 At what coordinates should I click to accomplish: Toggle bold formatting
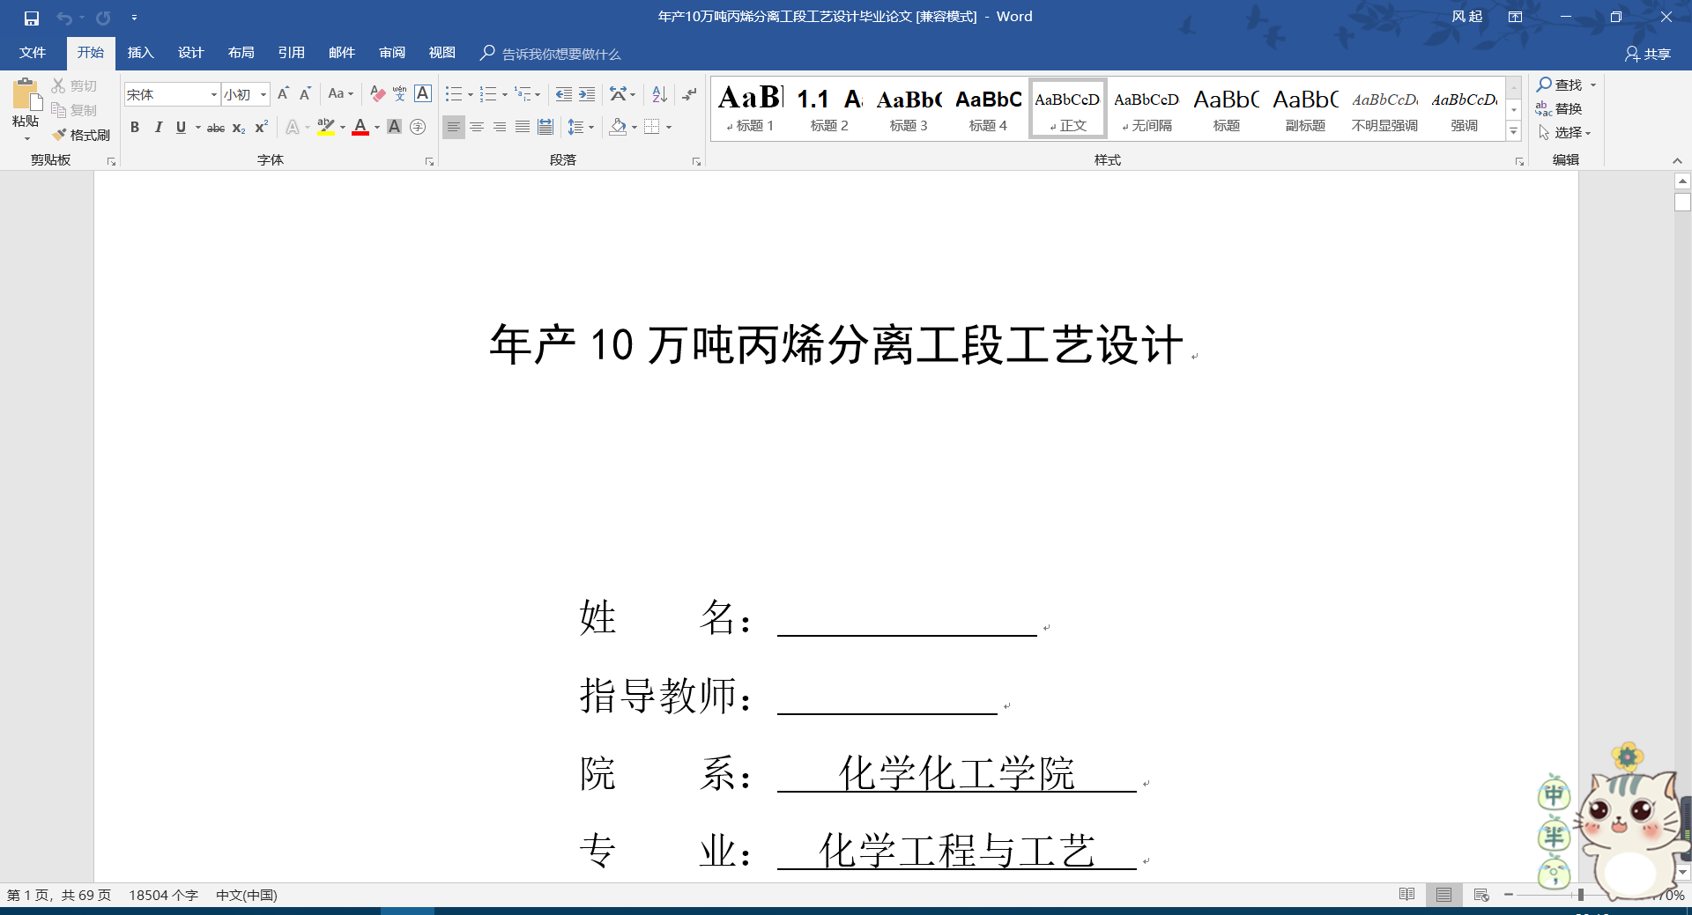click(135, 128)
